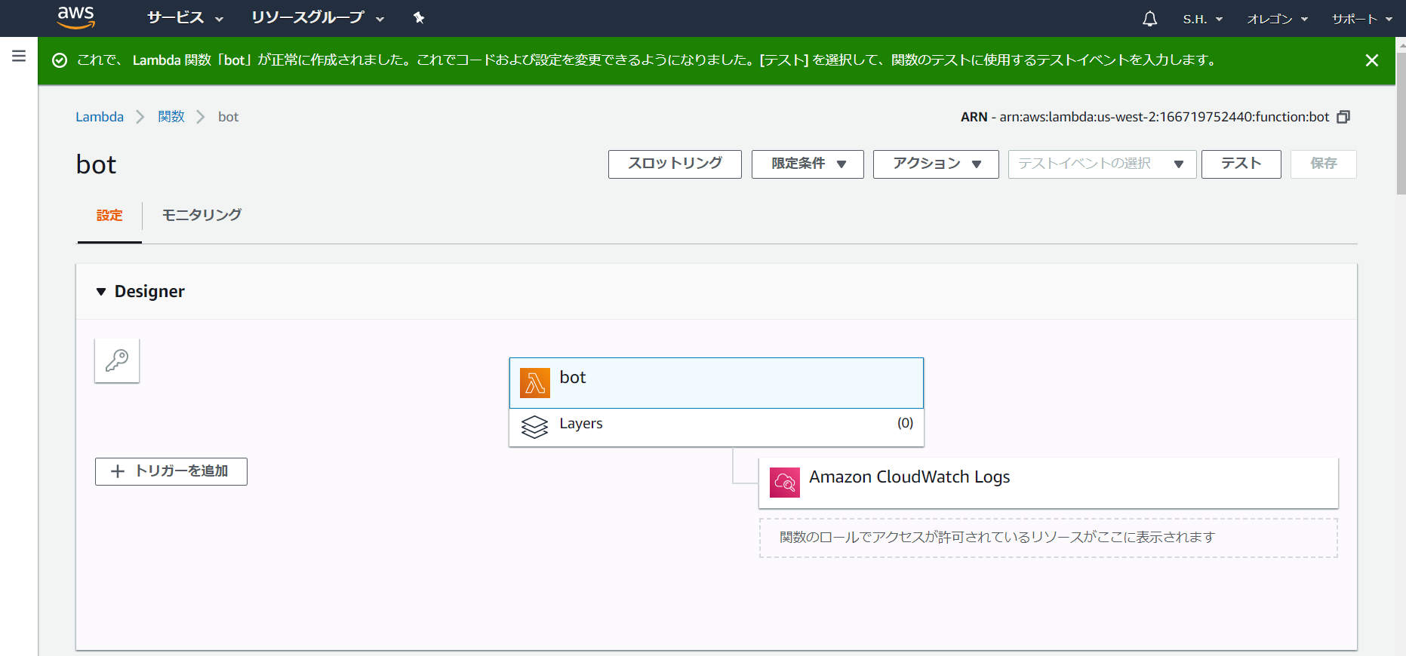Switch to the 設定 tab
The height and width of the screenshot is (656, 1406).
point(109,216)
